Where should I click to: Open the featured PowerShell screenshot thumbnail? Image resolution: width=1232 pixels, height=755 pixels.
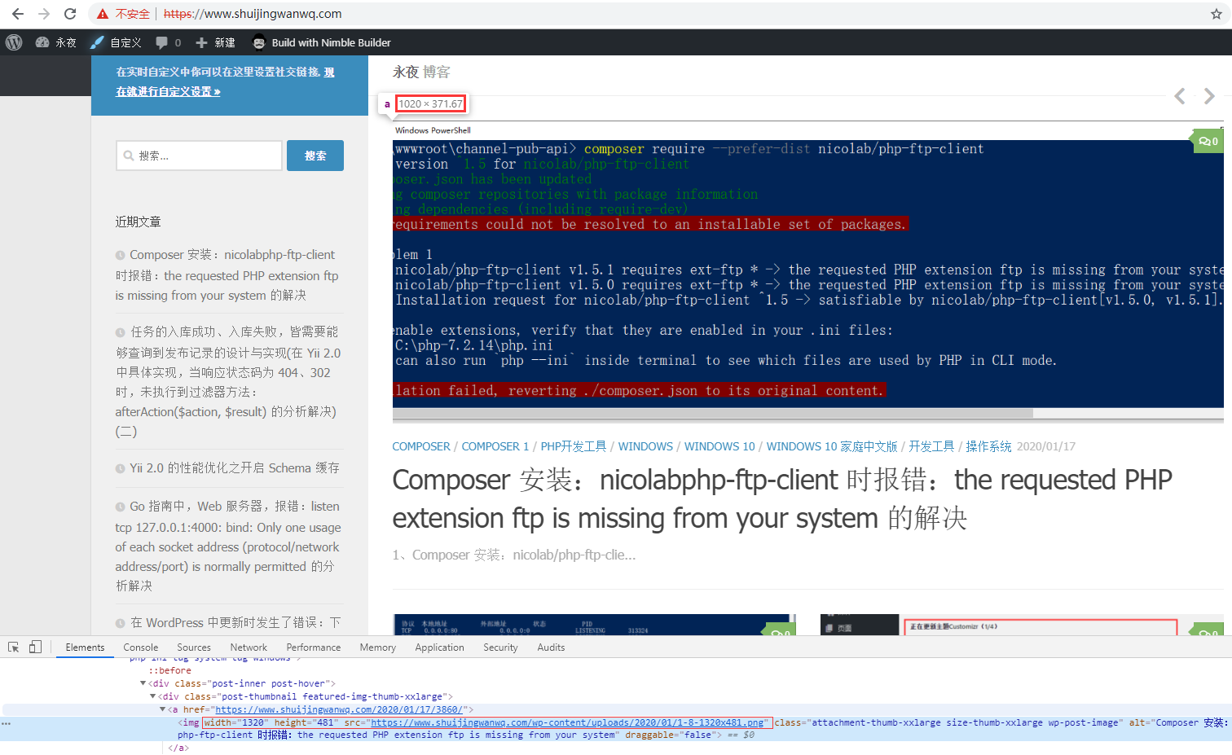(x=807, y=272)
